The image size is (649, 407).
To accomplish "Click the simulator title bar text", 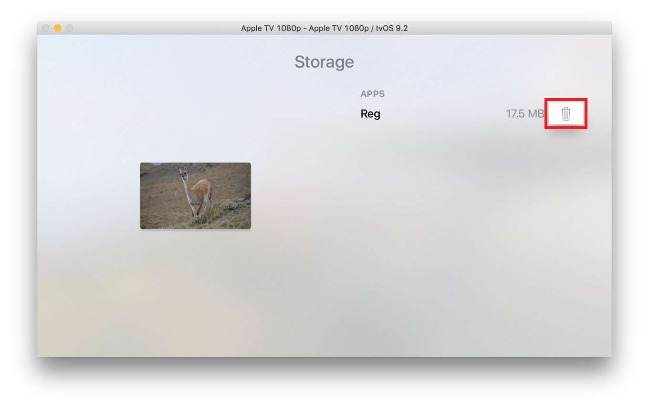I will click(x=324, y=28).
